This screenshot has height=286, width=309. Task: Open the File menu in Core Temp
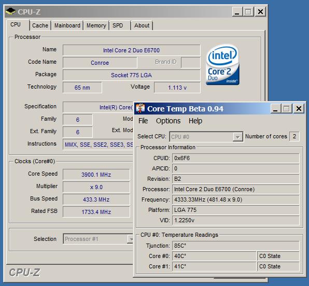point(143,121)
